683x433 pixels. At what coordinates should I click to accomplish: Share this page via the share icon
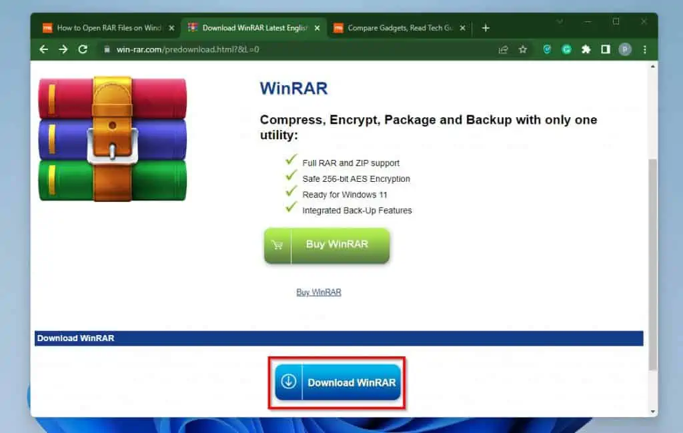503,49
